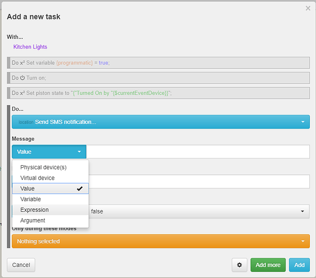Choose Virtual device option

(x=51, y=178)
